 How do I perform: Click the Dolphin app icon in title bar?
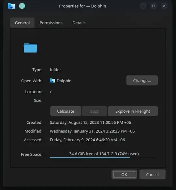(11, 6)
